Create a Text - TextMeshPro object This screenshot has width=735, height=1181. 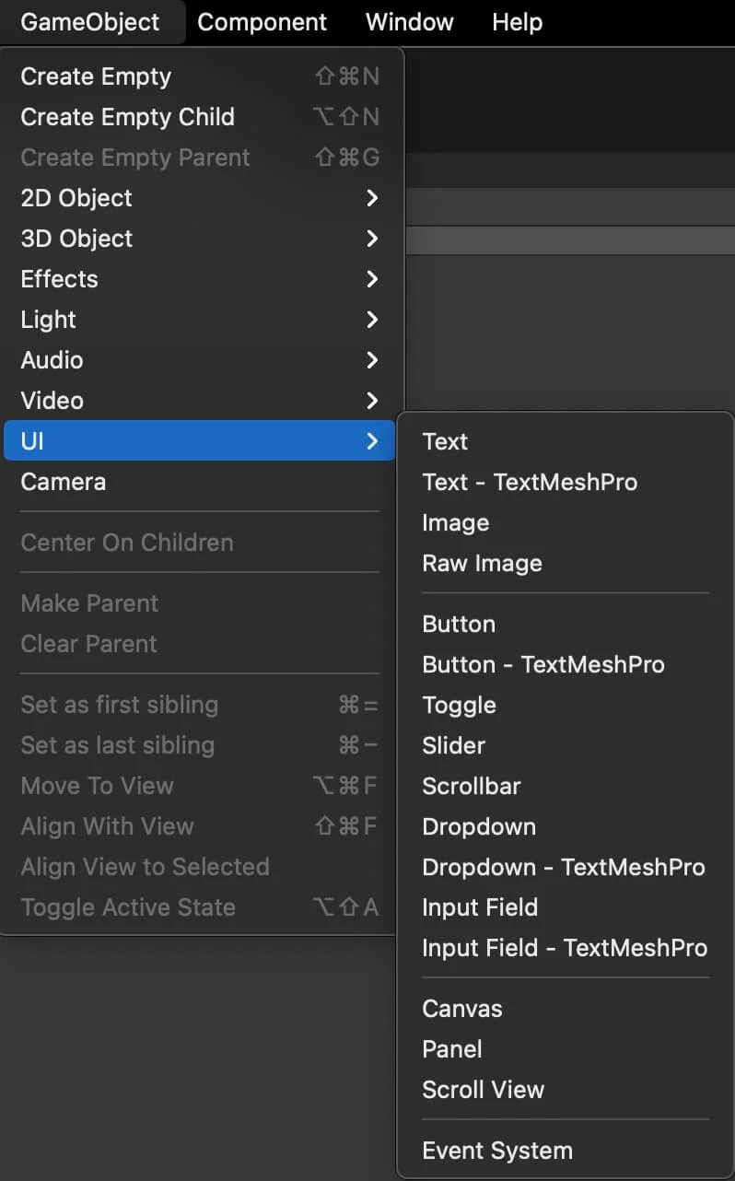coord(566,482)
